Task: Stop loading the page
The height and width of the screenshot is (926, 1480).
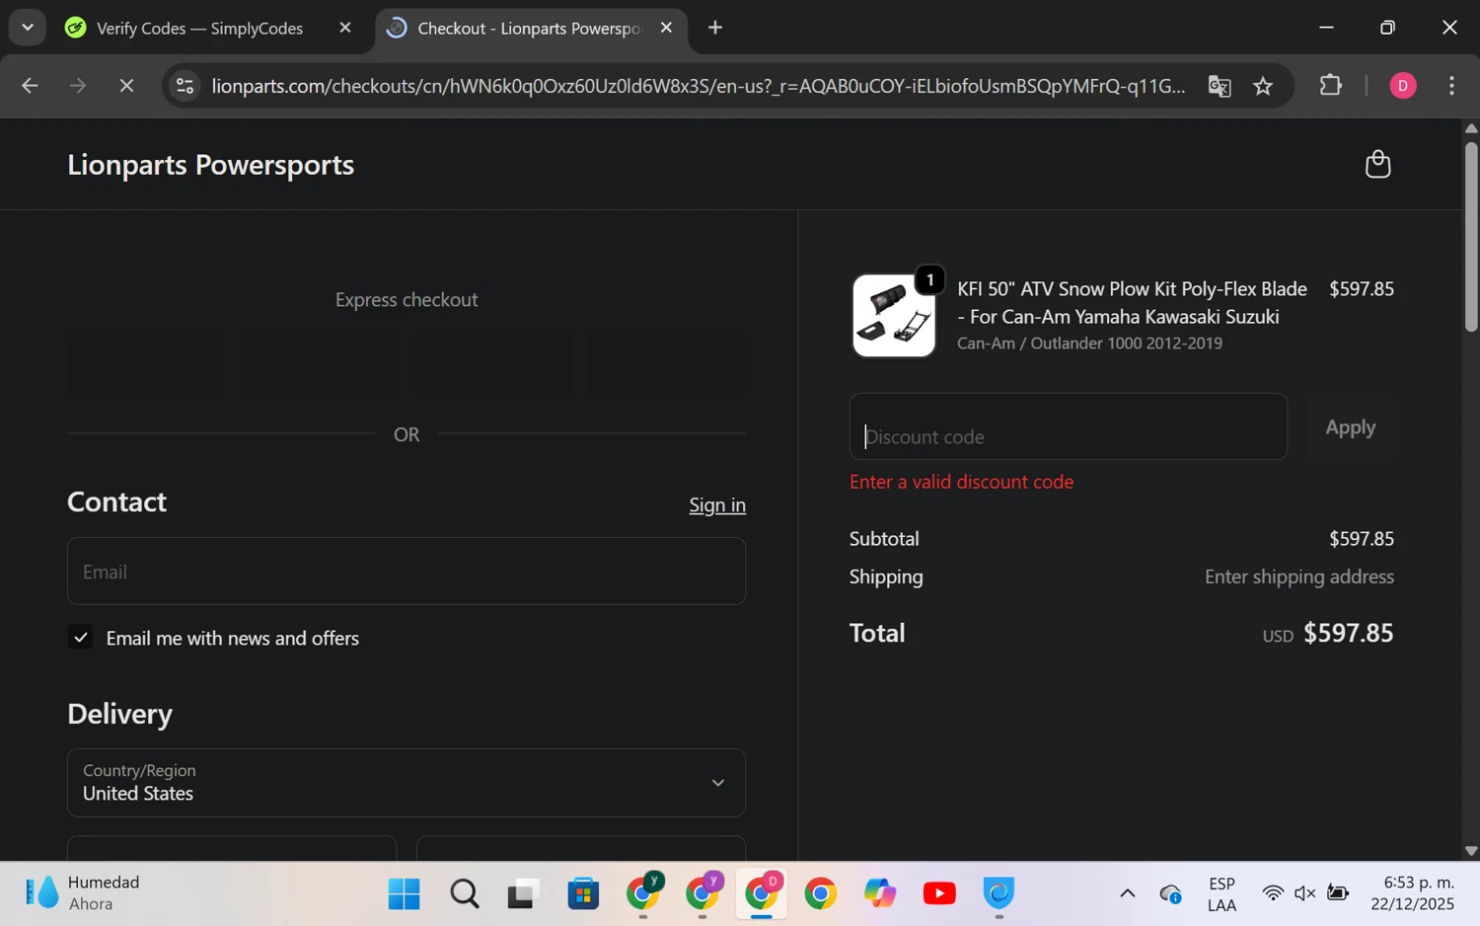Action: pos(126,86)
